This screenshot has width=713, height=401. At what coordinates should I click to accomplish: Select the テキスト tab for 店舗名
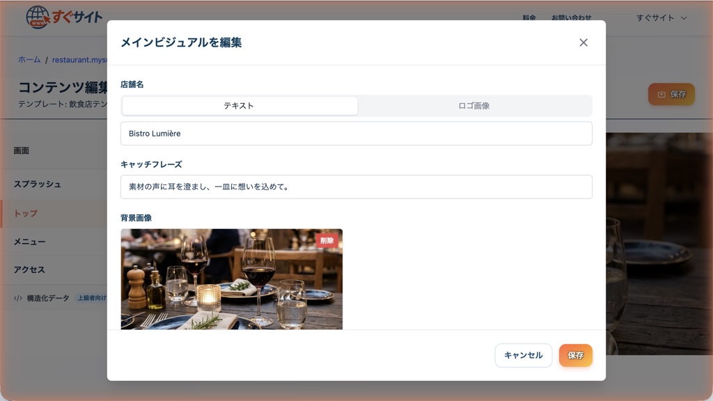point(240,105)
